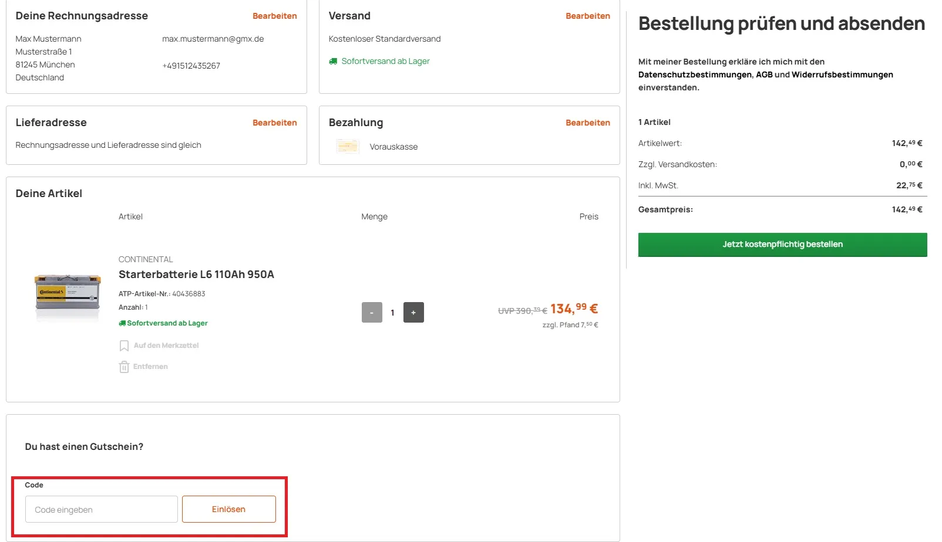942x542 pixels.
Task: Edit the Versand option via Bearbeiten
Action: (x=587, y=16)
